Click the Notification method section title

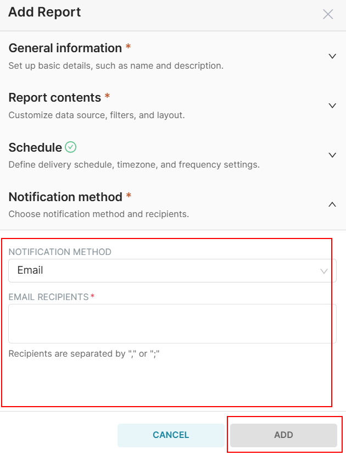65,197
